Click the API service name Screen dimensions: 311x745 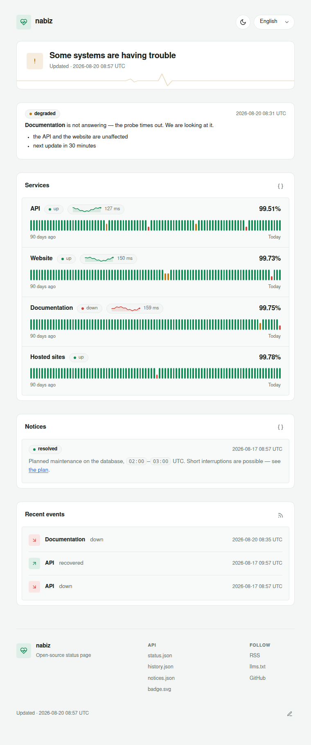point(35,209)
